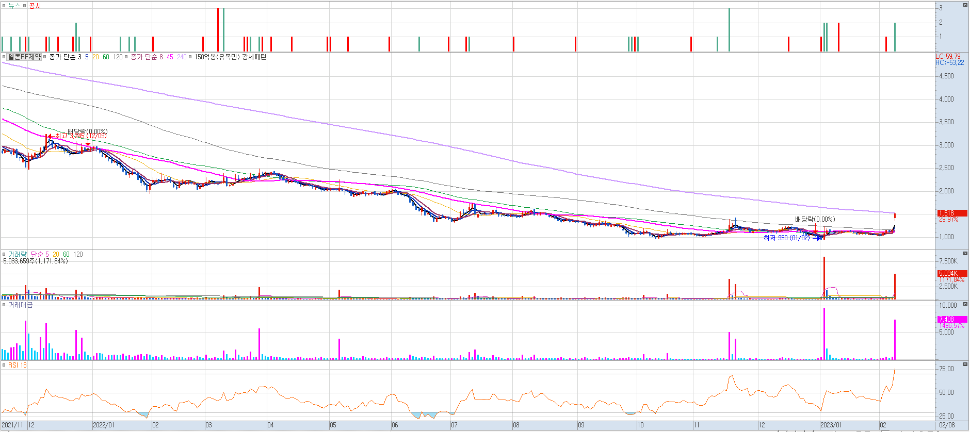
Task: Toggle the RSI 18 indicator square marker
Action: tap(4, 365)
